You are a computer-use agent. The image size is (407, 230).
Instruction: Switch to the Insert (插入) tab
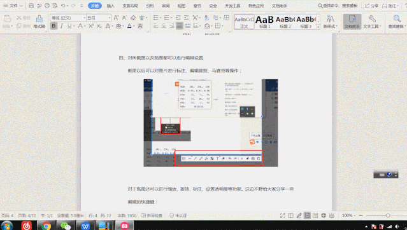pos(110,6)
